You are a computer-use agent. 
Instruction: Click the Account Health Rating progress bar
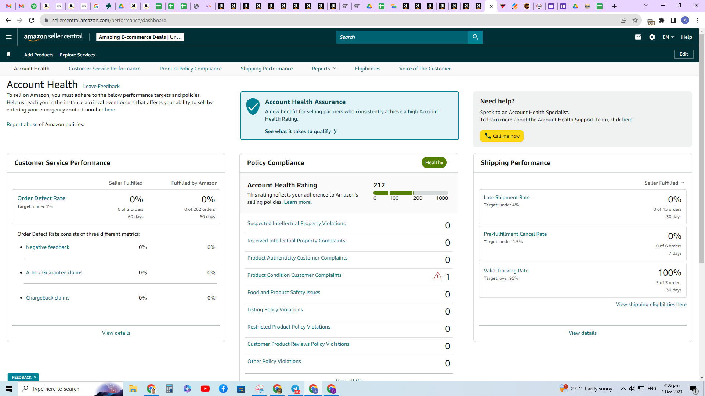click(411, 193)
